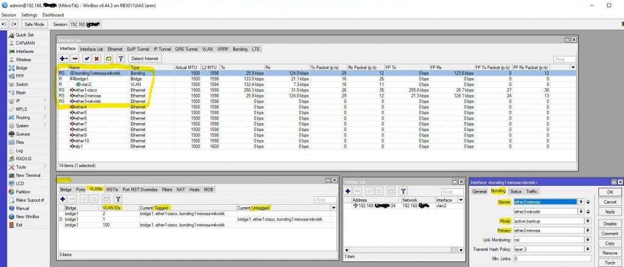Click OK in bonding interface dialog
The image size is (624, 267).
click(x=609, y=192)
